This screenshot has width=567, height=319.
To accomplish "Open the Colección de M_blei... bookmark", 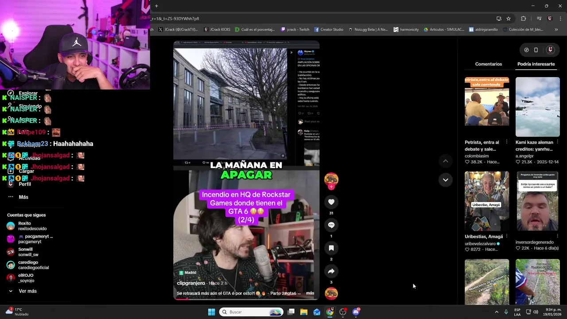I will click(524, 30).
